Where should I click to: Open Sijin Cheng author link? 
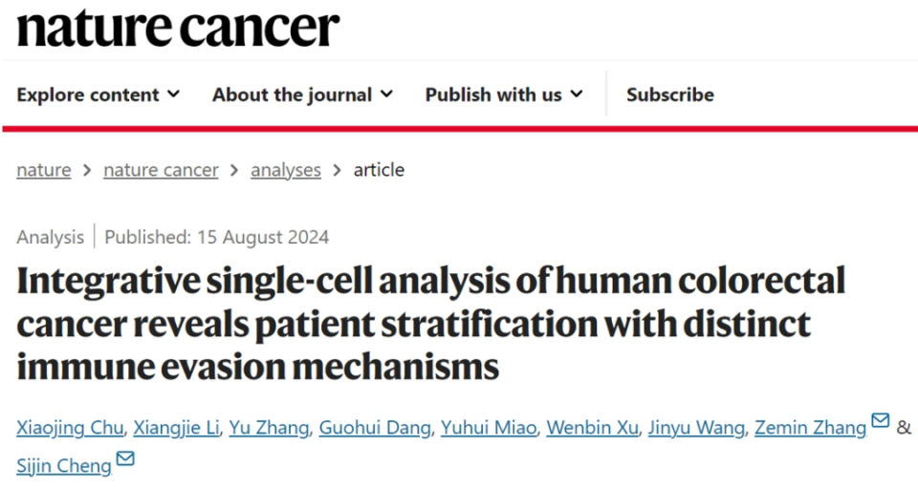[63, 466]
